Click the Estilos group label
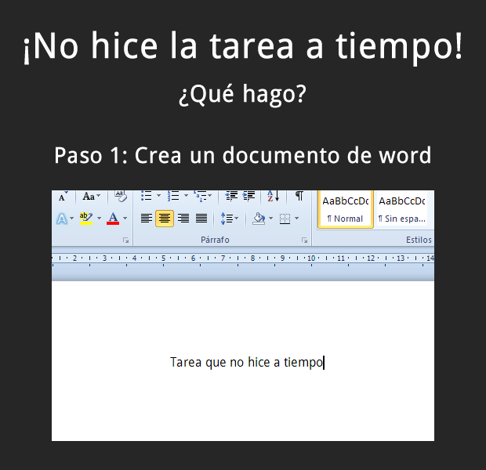486x470 pixels. (x=419, y=240)
